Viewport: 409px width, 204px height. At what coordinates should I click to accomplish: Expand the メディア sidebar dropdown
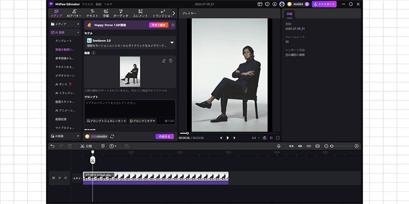click(65, 24)
